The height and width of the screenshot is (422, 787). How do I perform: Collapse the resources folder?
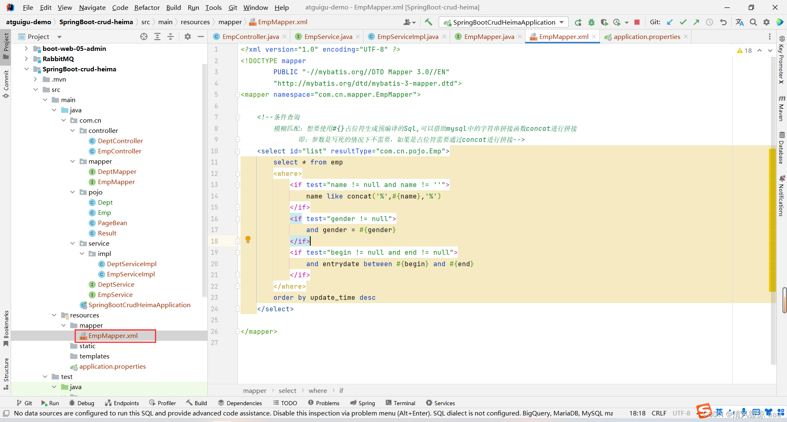click(x=54, y=315)
